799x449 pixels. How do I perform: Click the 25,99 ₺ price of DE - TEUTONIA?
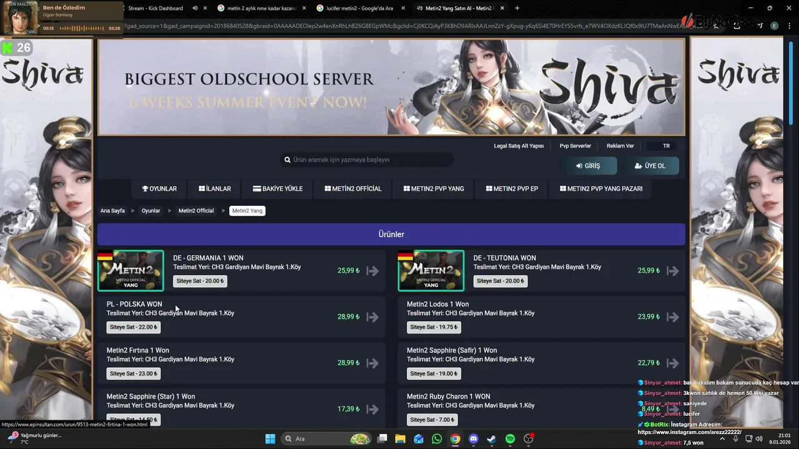tap(649, 271)
